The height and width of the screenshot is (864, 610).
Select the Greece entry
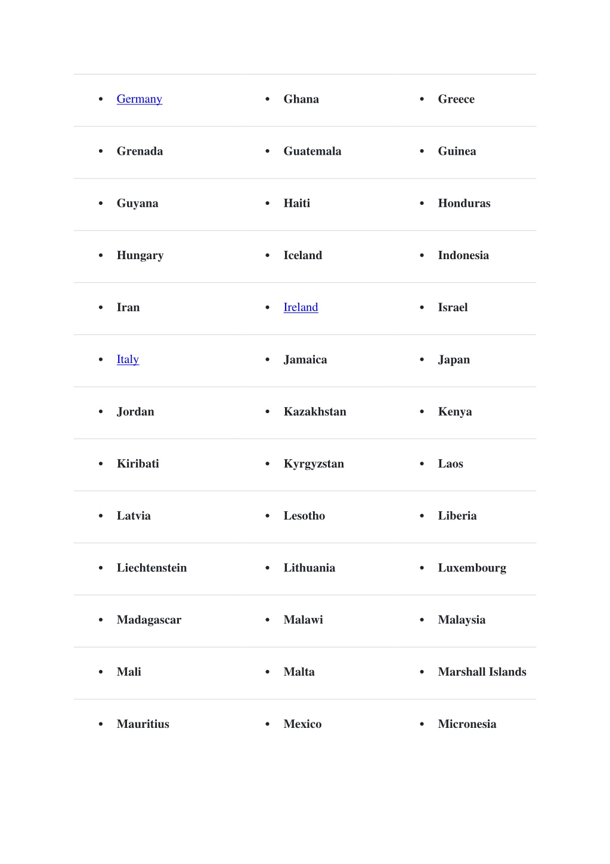click(456, 99)
